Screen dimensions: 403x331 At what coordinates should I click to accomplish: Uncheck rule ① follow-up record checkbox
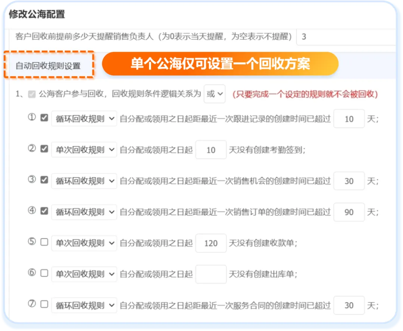pyautogui.click(x=44, y=118)
